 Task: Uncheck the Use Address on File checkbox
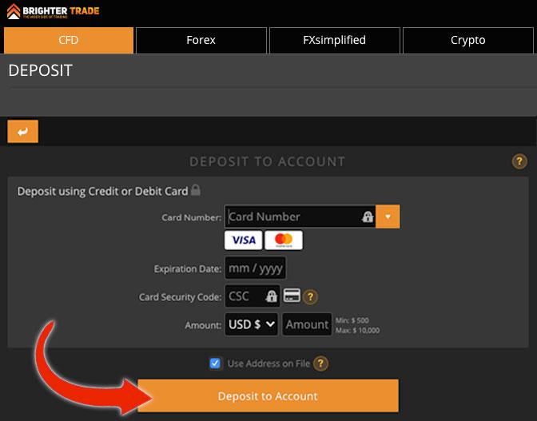[215, 363]
